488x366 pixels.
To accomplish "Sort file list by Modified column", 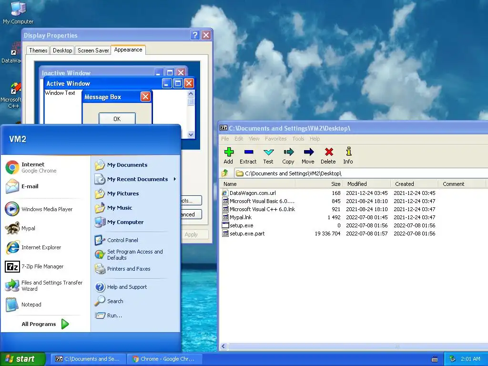I will [366, 184].
